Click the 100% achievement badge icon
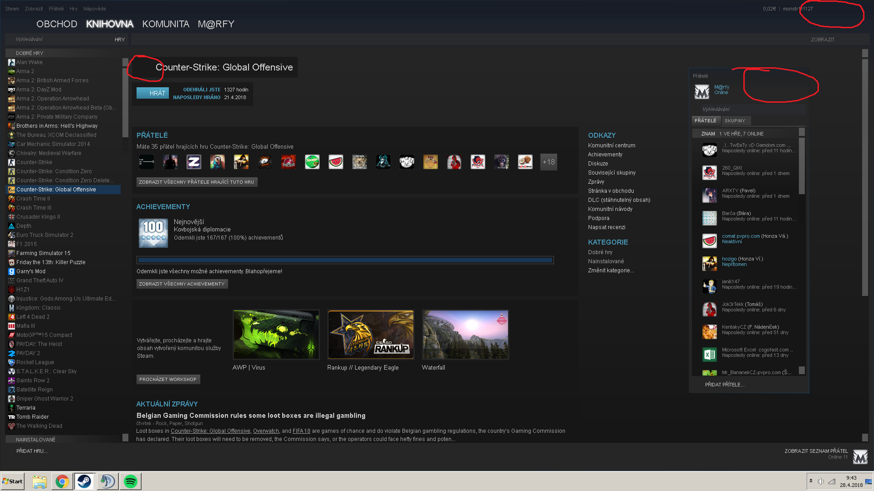The width and height of the screenshot is (874, 491). click(153, 233)
